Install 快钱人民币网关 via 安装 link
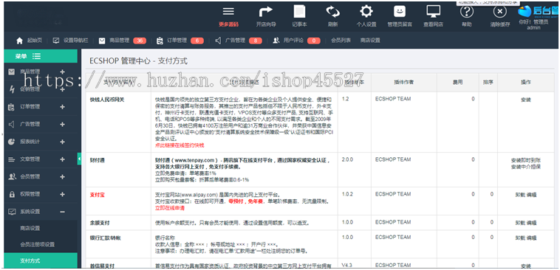Image resolution: width=560 pixels, height=270 pixels. (x=526, y=100)
